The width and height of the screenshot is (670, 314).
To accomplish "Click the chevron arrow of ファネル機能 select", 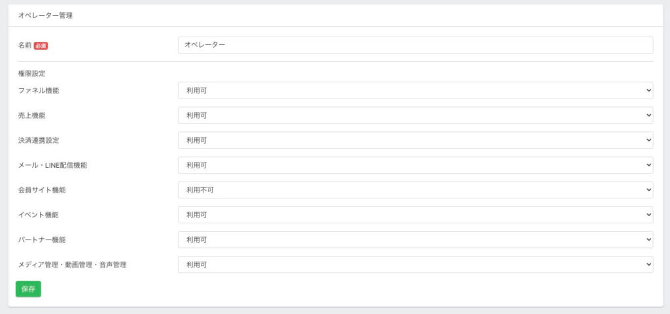I will 648,90.
